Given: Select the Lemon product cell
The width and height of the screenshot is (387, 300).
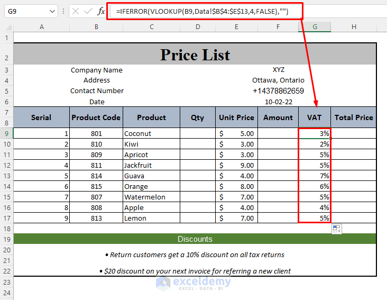Looking at the screenshot, I should [x=152, y=219].
